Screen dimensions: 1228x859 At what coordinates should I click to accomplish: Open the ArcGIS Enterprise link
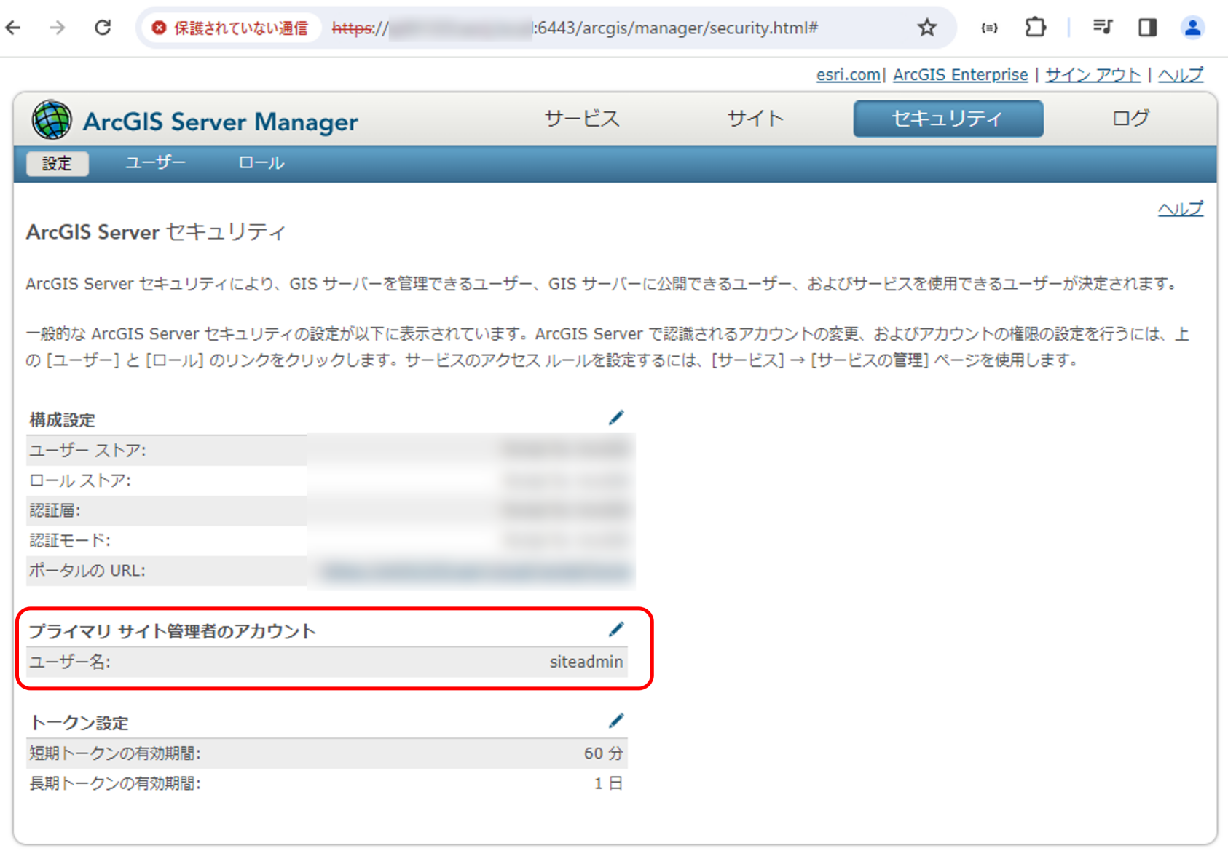tap(960, 74)
